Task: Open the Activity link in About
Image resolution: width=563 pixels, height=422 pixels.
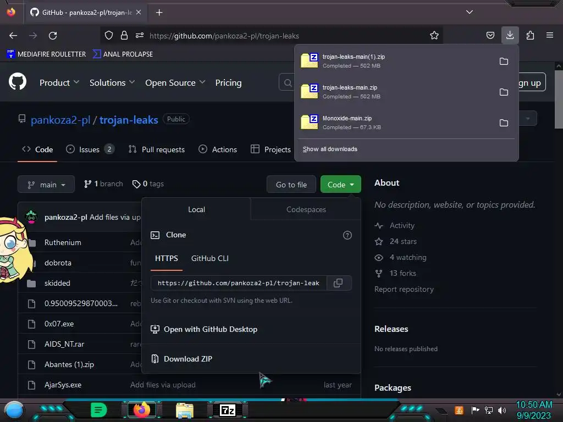Action: [x=395, y=225]
